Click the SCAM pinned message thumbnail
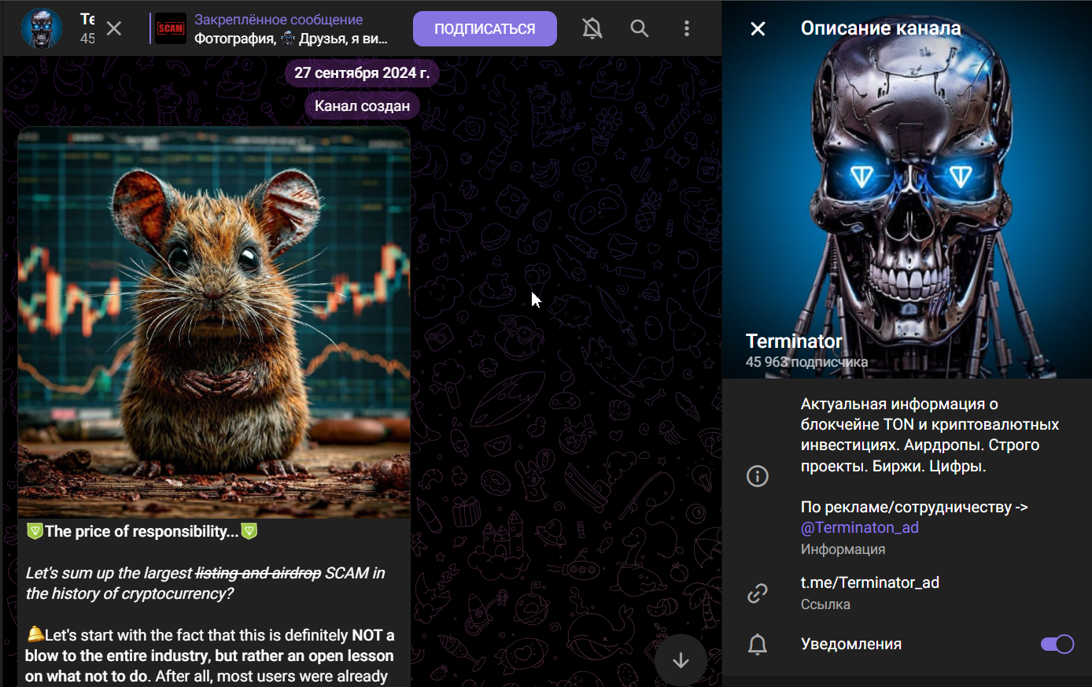Image resolution: width=1092 pixels, height=687 pixels. pos(171,29)
